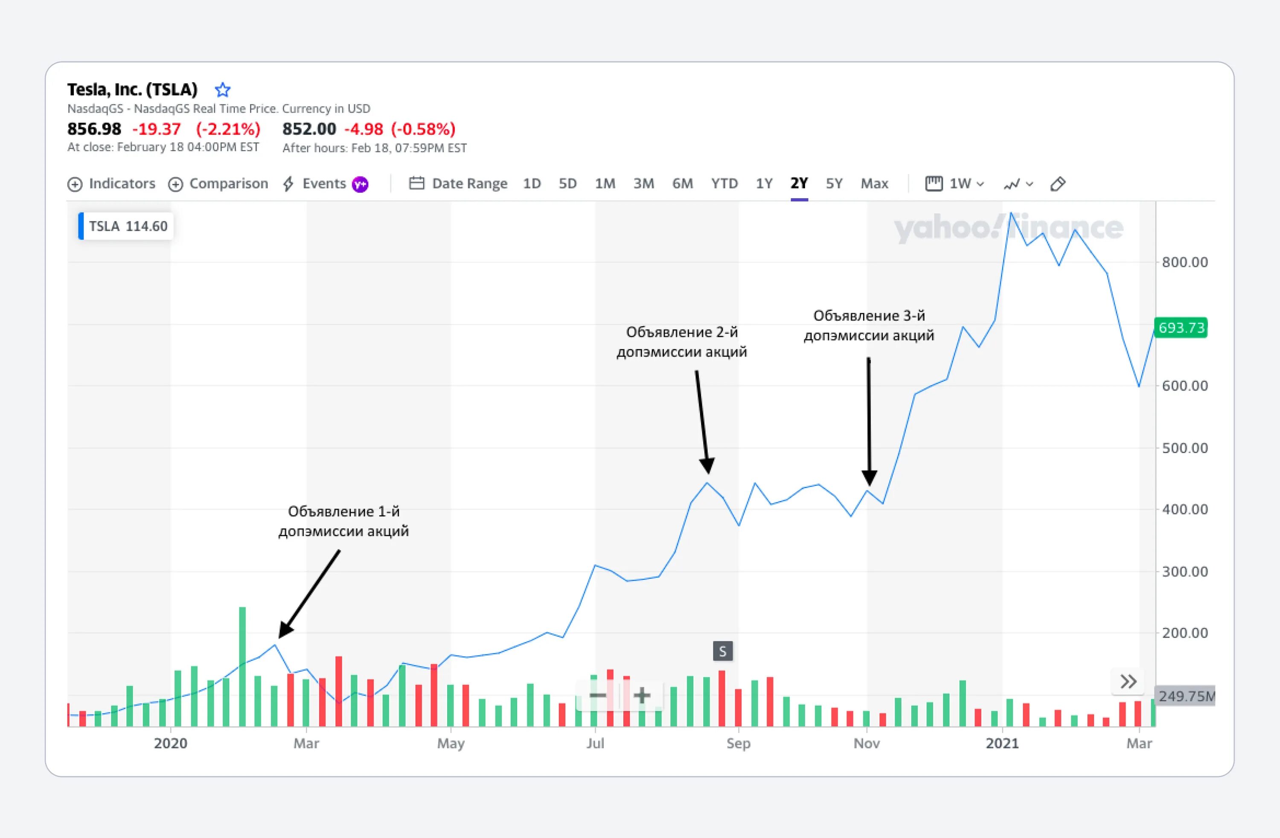Open Date Range calendar icon
Viewport: 1280px width, 838px height.
[x=417, y=183]
